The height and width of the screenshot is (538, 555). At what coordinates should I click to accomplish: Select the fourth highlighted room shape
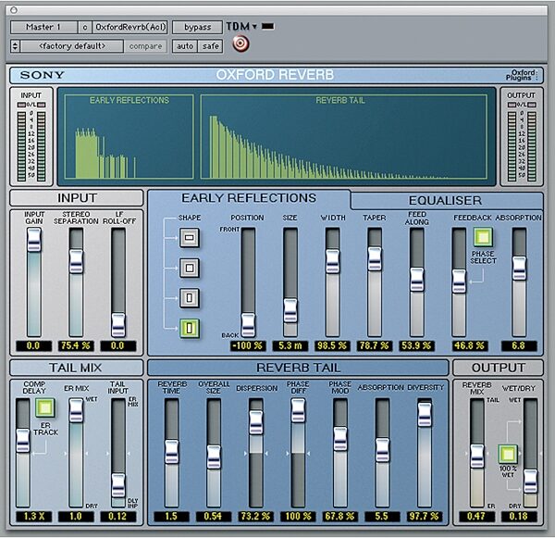pos(190,328)
